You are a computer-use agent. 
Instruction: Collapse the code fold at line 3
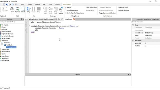(29, 26)
